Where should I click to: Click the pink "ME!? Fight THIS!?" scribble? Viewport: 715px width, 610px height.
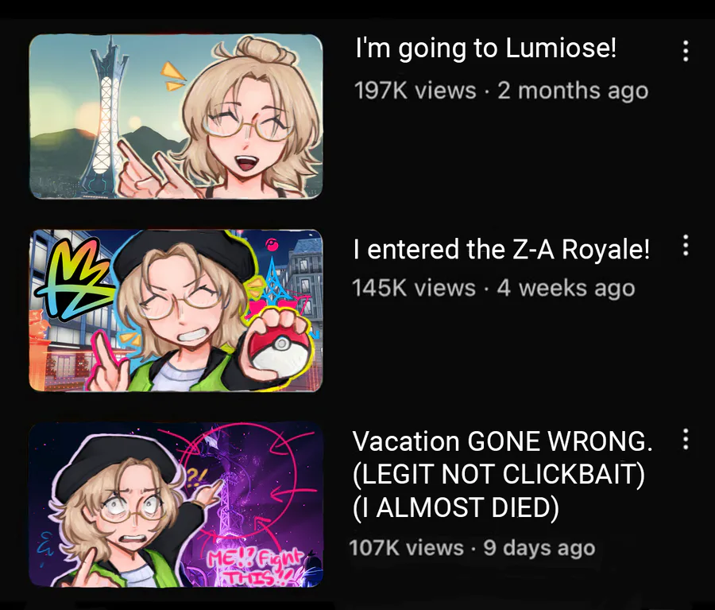pyautogui.click(x=255, y=566)
